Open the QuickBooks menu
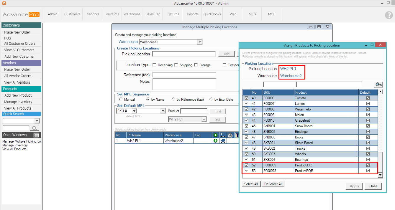The height and width of the screenshot is (210, 395). click(x=212, y=14)
